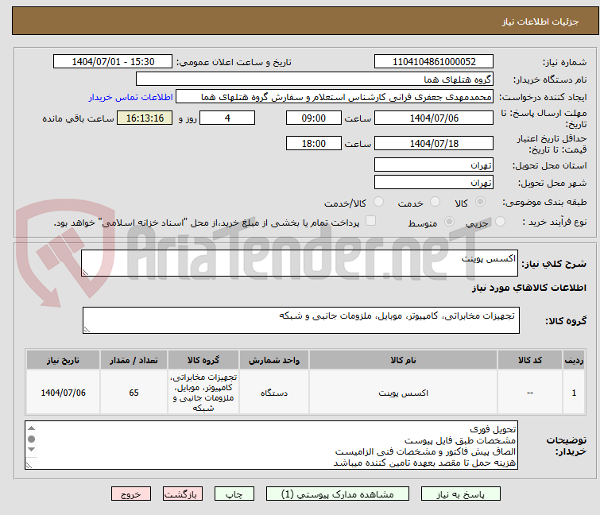Click the ایجاد کننده درخواست field
The height and width of the screenshot is (515, 600).
click(335, 97)
